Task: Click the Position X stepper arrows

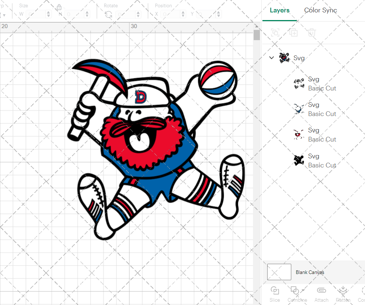Action: 183,14
